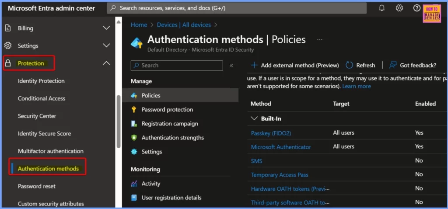Click the Password protection key icon
448x209 pixels.
pos(134,109)
